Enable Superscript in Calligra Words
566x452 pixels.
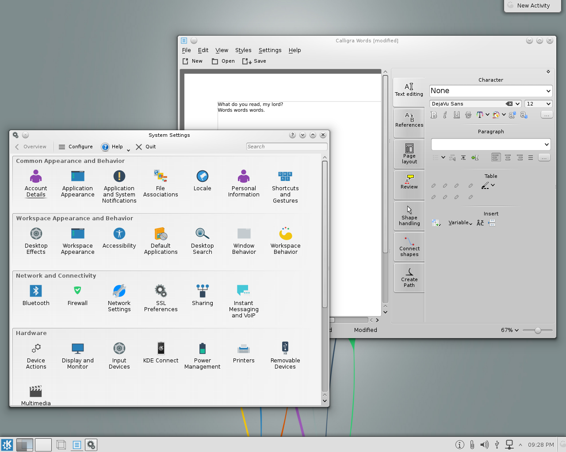512,115
